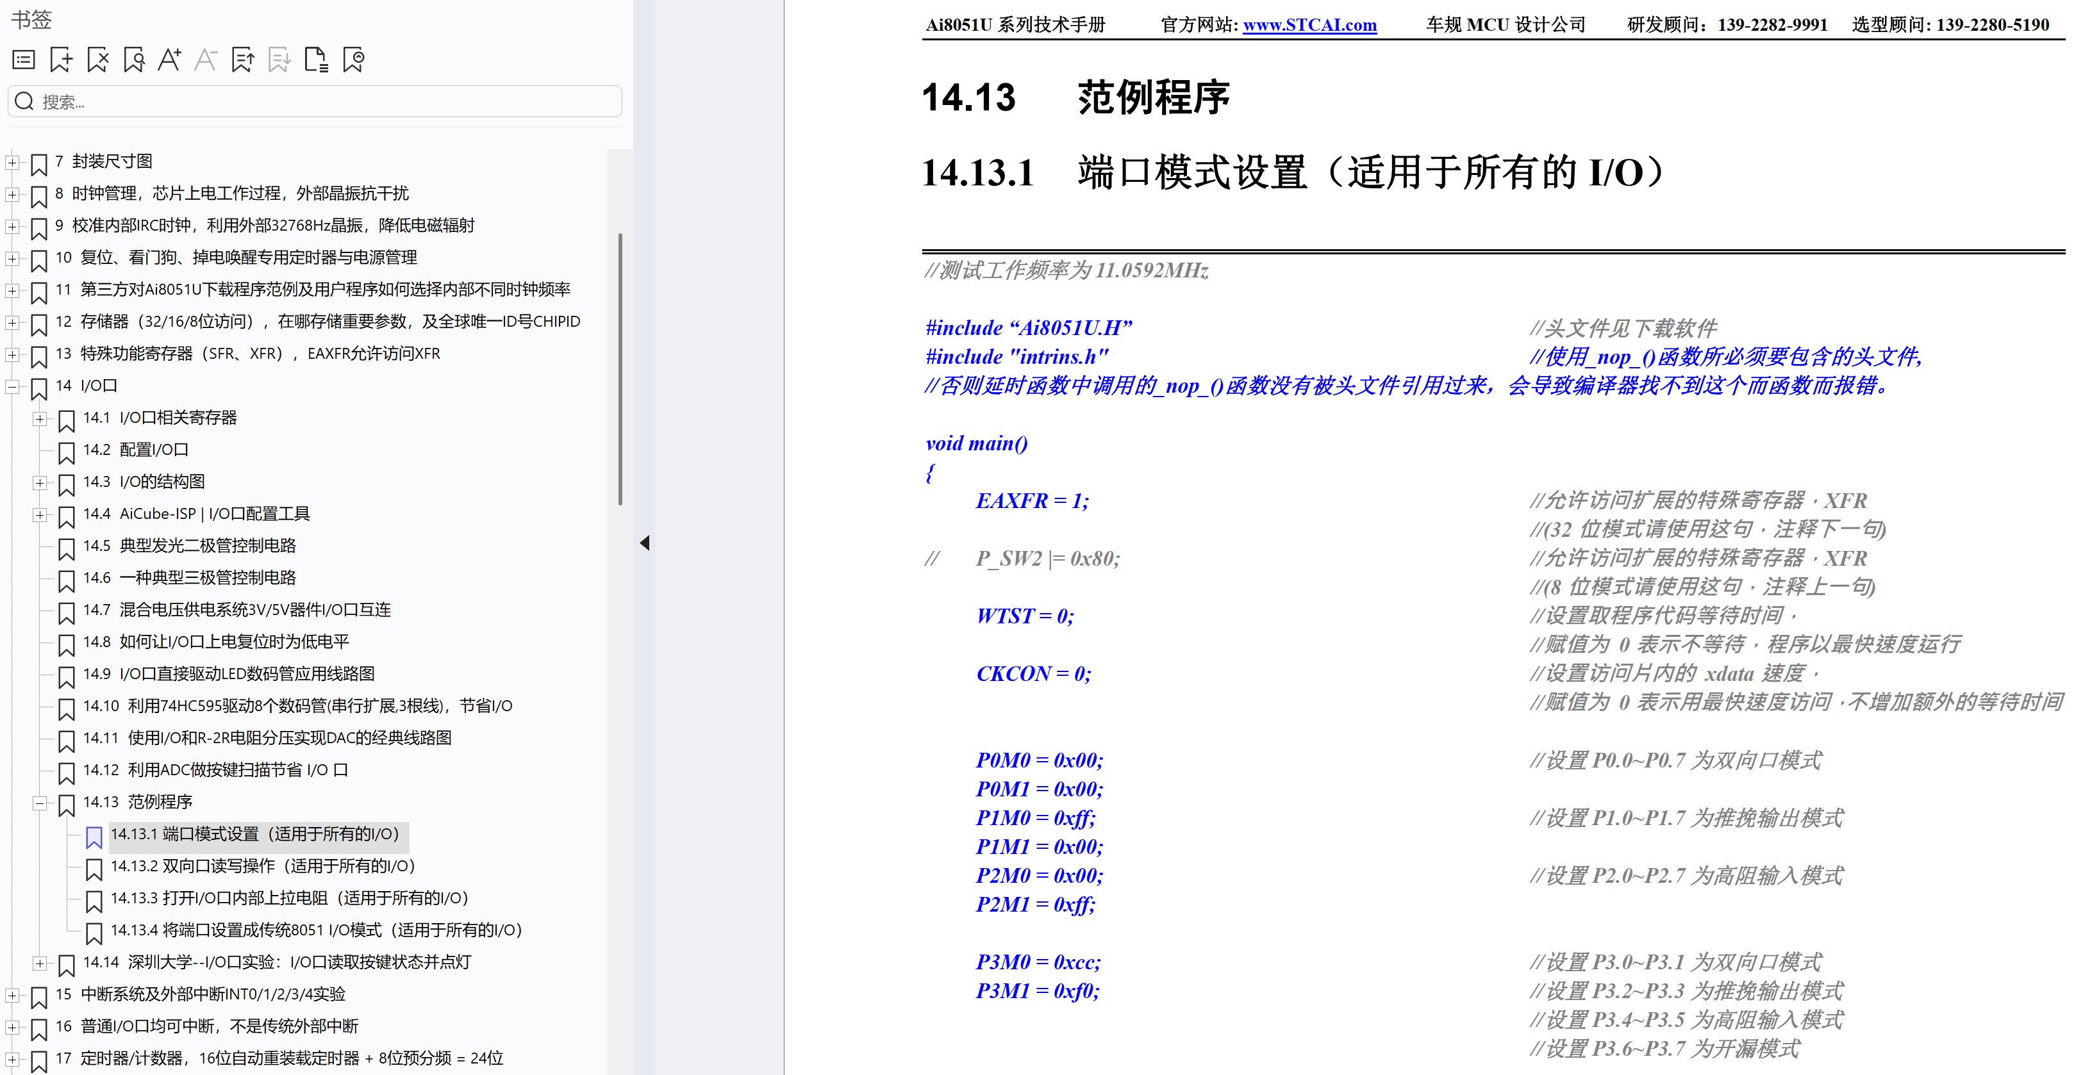Image resolution: width=2083 pixels, height=1075 pixels.
Task: Open the www.STCAI.com website link
Action: 1309,25
